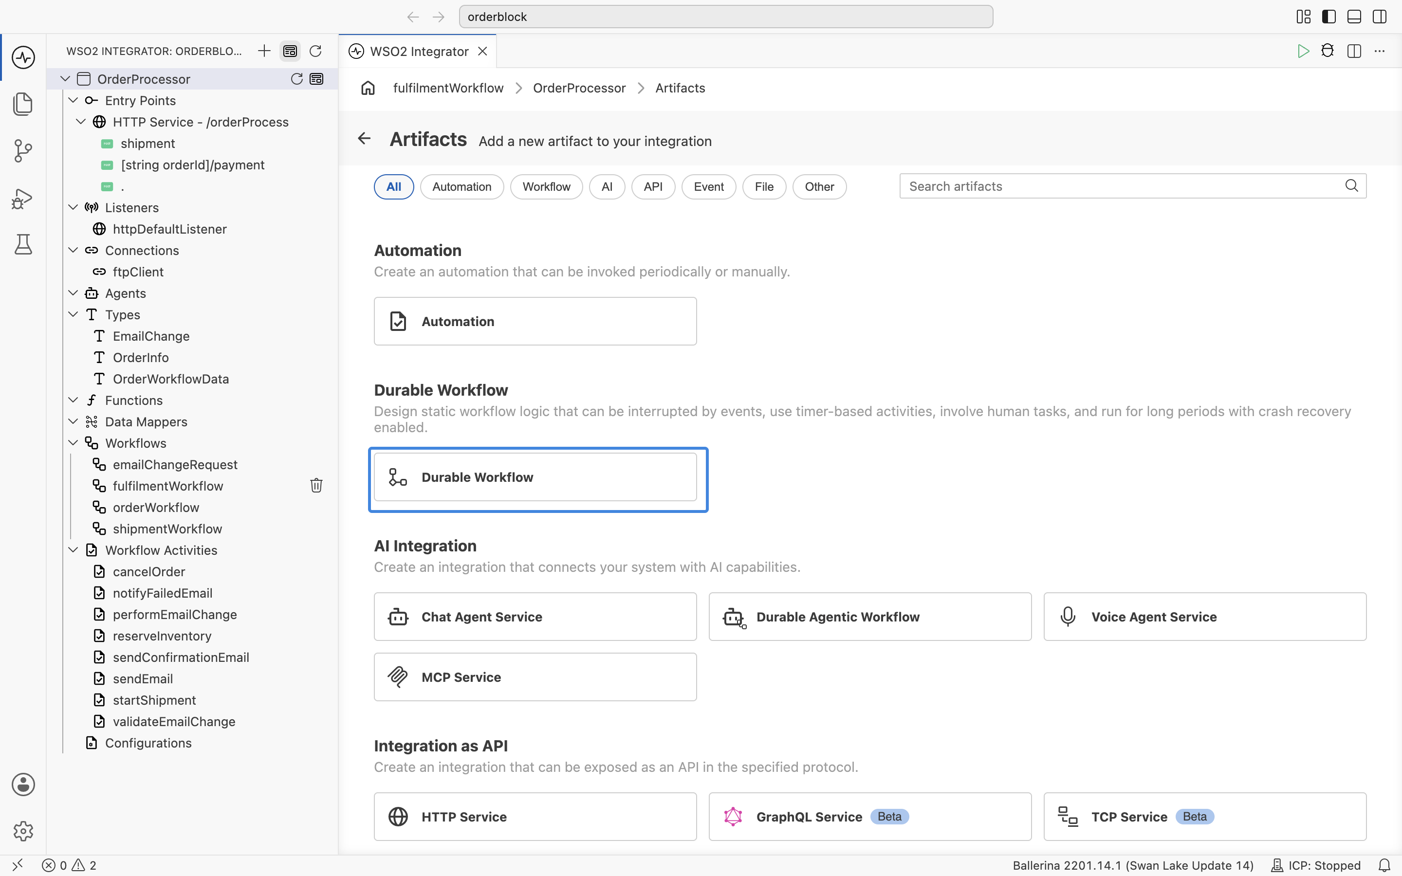Switch to the WSO2 Integrator editor tab

(x=418, y=52)
